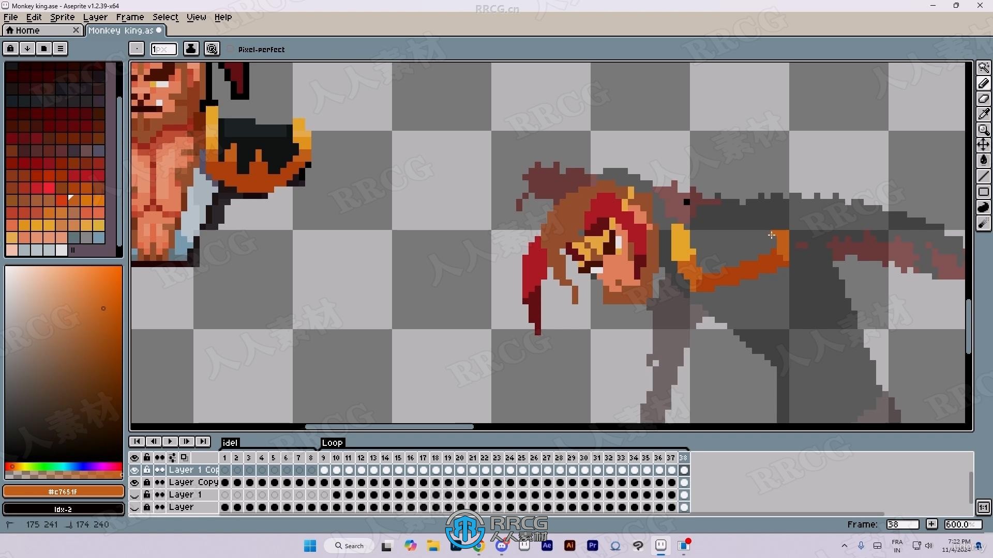Open the View menu
Screen dimensions: 993x558
tap(196, 17)
